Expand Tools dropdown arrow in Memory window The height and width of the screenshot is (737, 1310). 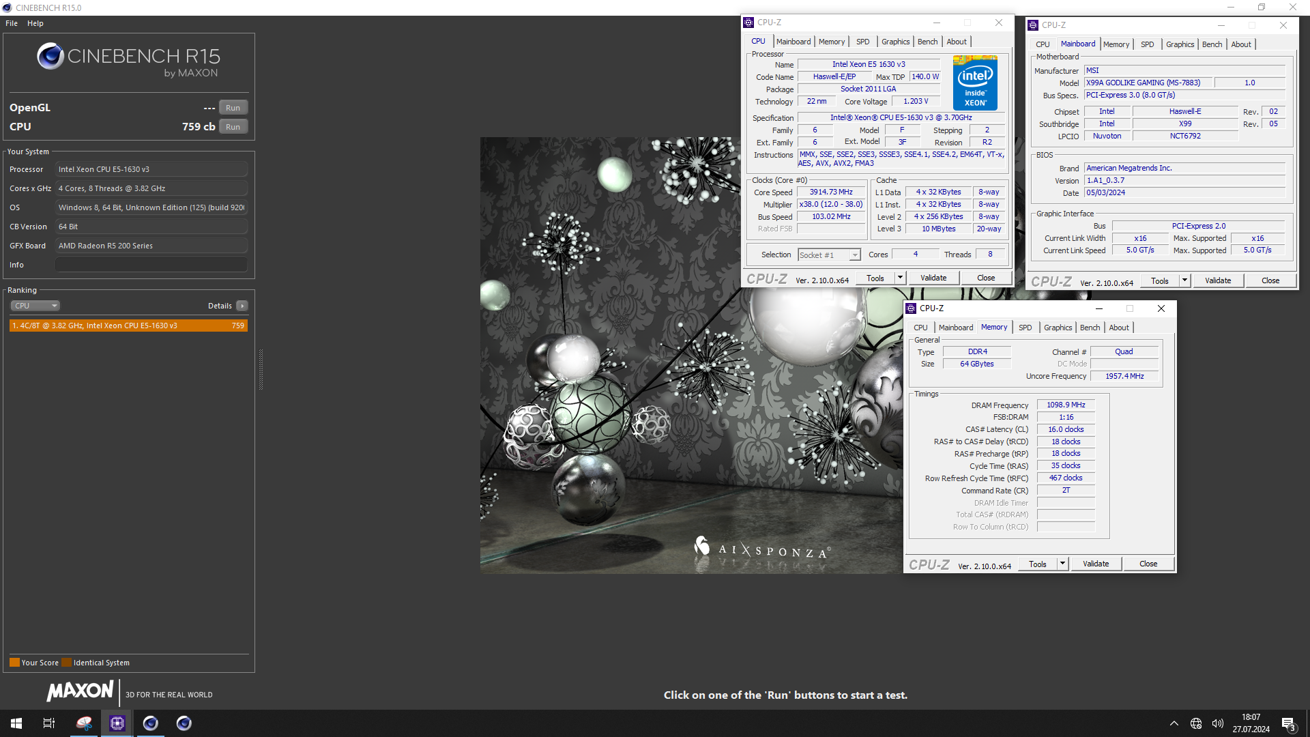[x=1063, y=564]
